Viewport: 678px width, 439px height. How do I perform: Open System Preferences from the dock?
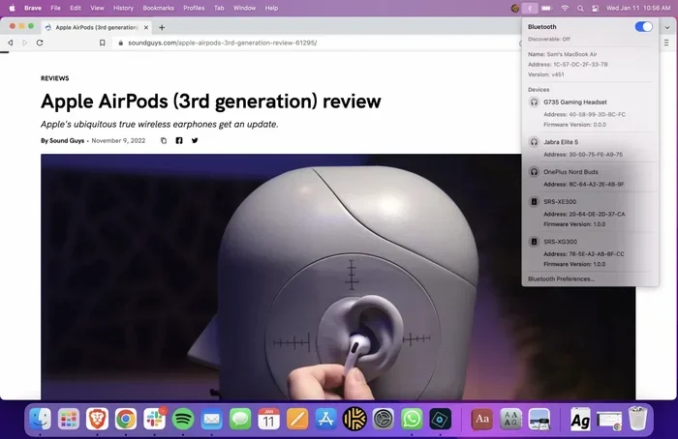384,419
